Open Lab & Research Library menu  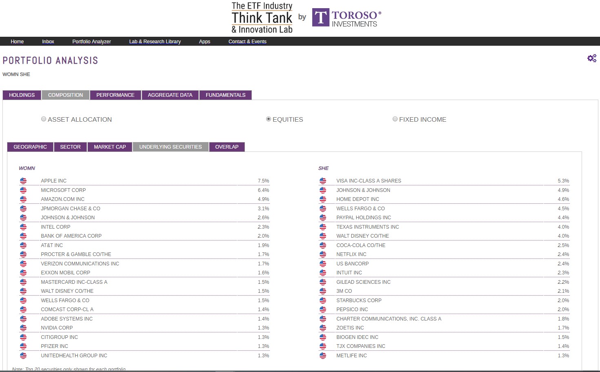click(x=155, y=42)
